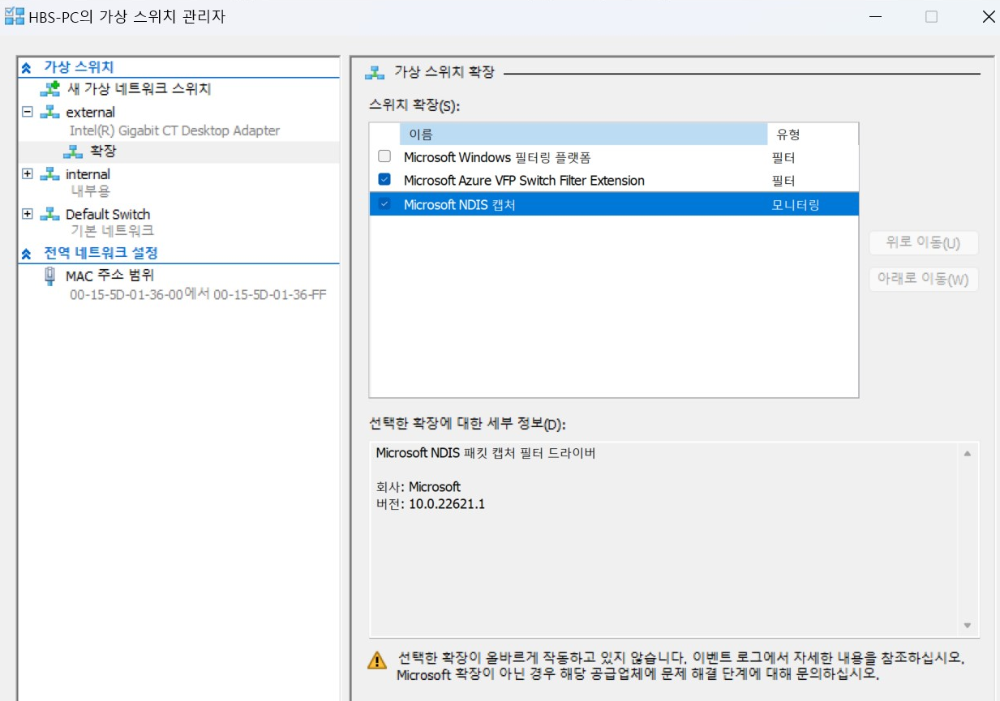The image size is (1000, 701).
Task: Select the 확장 tree item label
Action: (x=103, y=152)
